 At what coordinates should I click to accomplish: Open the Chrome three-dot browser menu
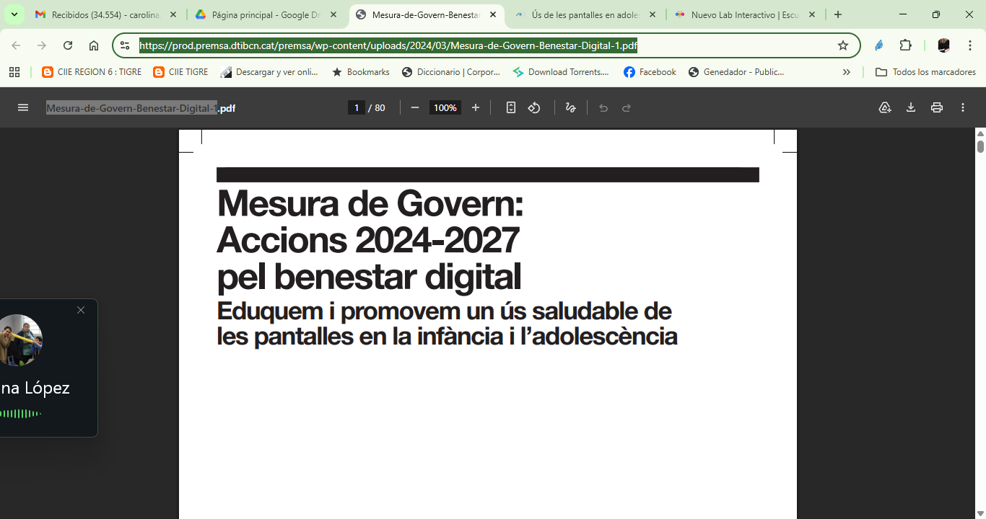pos(971,44)
